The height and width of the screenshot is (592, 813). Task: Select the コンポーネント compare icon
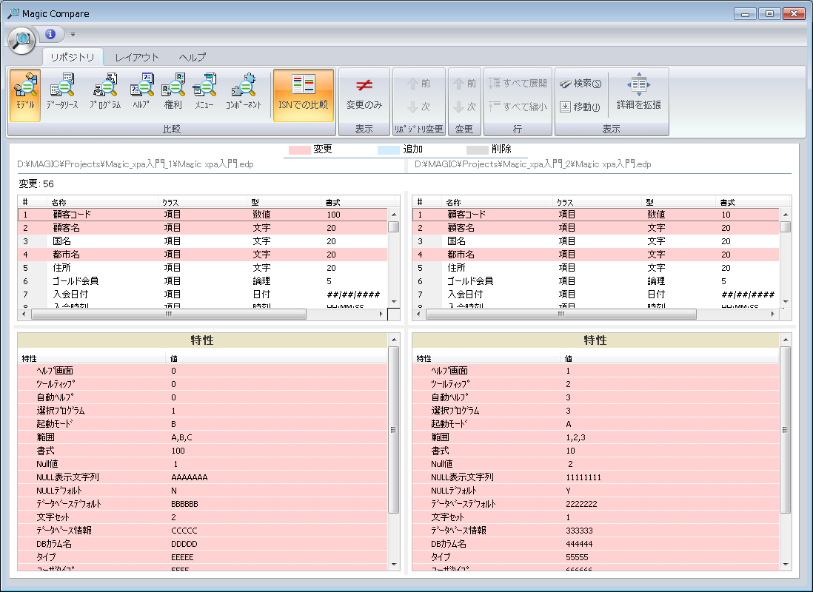(244, 92)
